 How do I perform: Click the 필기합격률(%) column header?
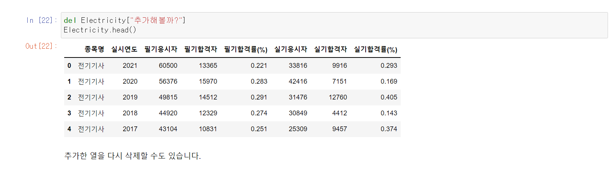[x=246, y=49]
